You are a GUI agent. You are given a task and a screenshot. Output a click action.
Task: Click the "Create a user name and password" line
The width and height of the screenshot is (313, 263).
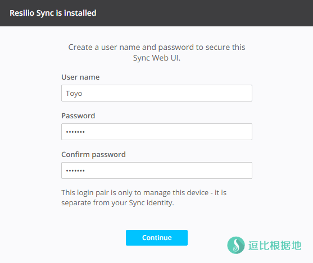click(157, 47)
